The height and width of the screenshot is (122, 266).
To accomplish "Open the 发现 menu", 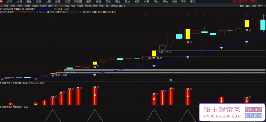I will pyautogui.click(x=67, y=2).
